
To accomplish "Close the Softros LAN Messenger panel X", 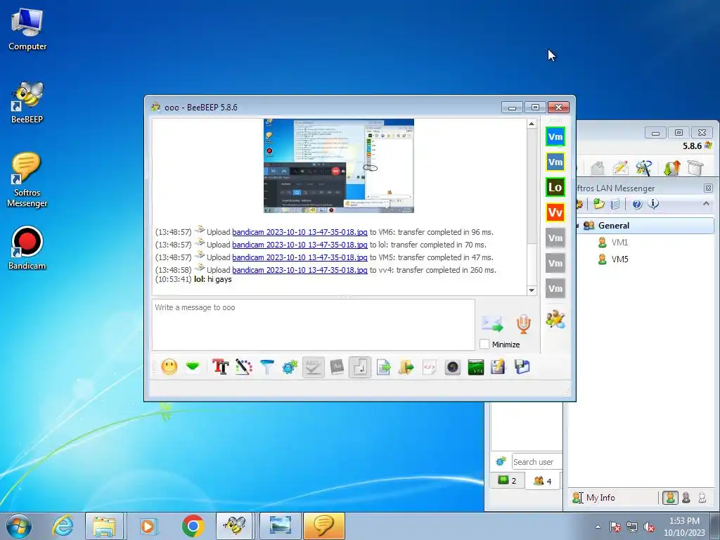I will click(x=708, y=188).
